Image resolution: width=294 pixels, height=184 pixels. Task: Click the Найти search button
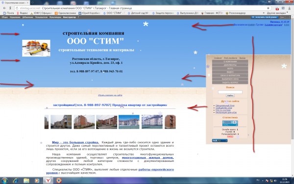tap(230, 96)
